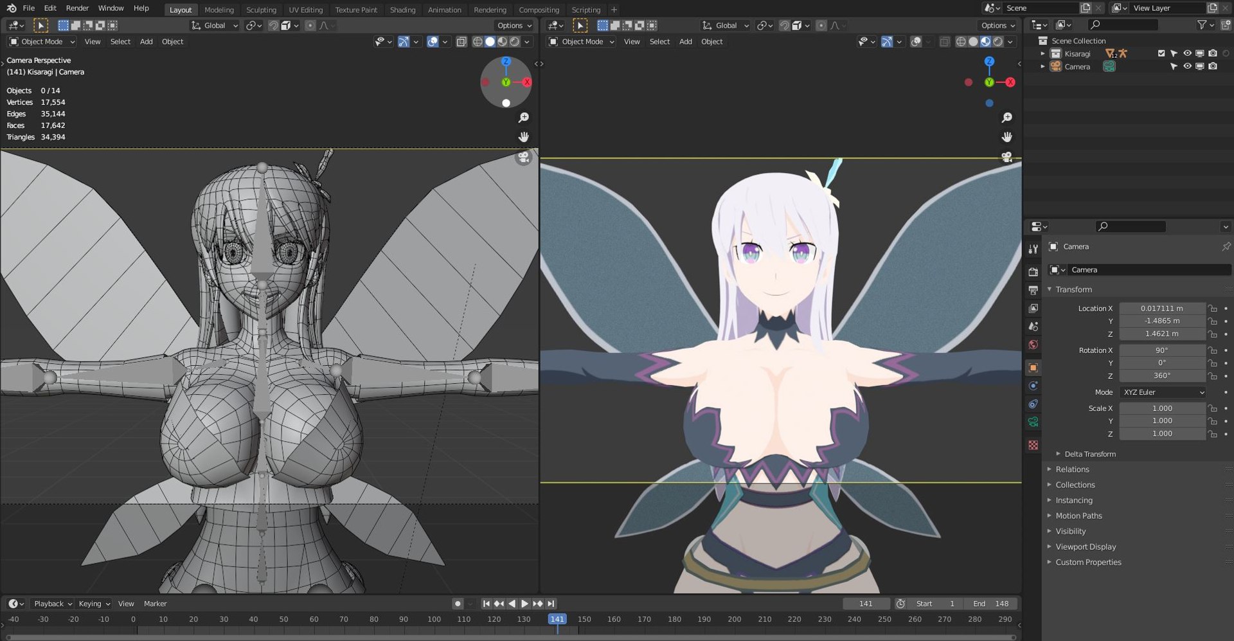Click zoom magnifier in left viewport
This screenshot has width=1234, height=641.
coord(524,118)
